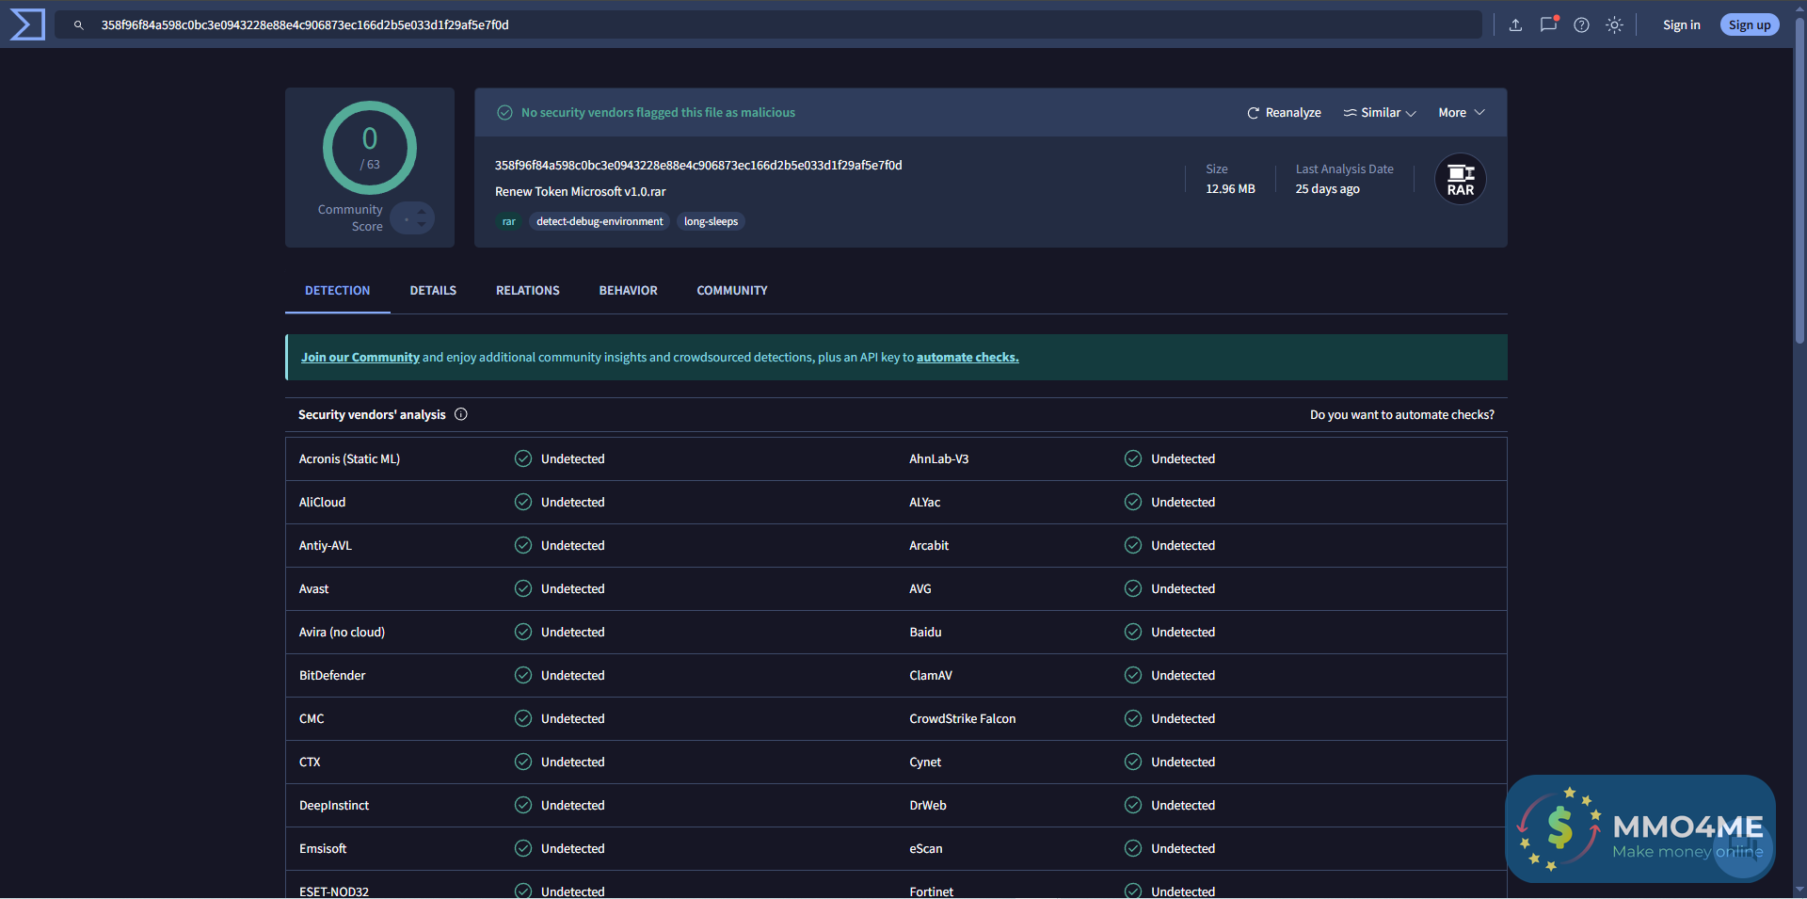The height and width of the screenshot is (899, 1807).
Task: Expand the Similar dropdown
Action: tap(1379, 112)
